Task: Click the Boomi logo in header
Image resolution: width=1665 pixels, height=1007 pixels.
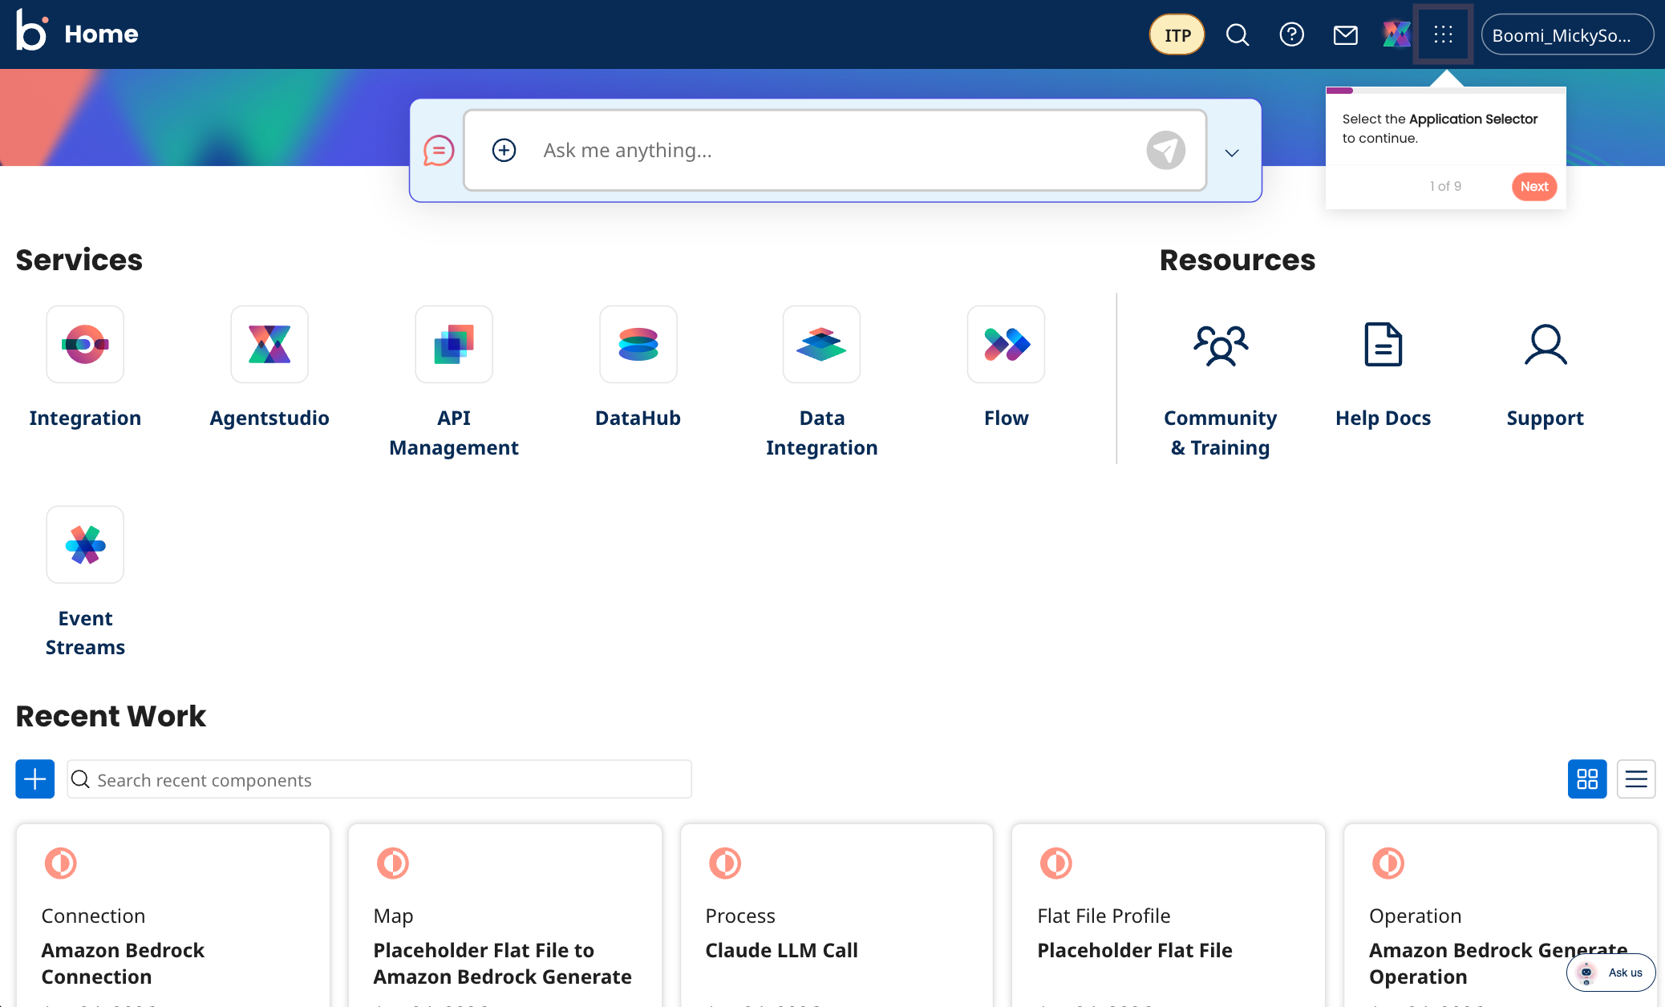Action: tap(32, 32)
